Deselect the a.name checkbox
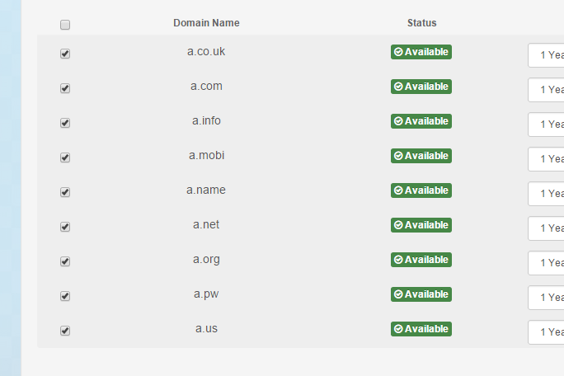The height and width of the screenshot is (376, 564). point(65,192)
